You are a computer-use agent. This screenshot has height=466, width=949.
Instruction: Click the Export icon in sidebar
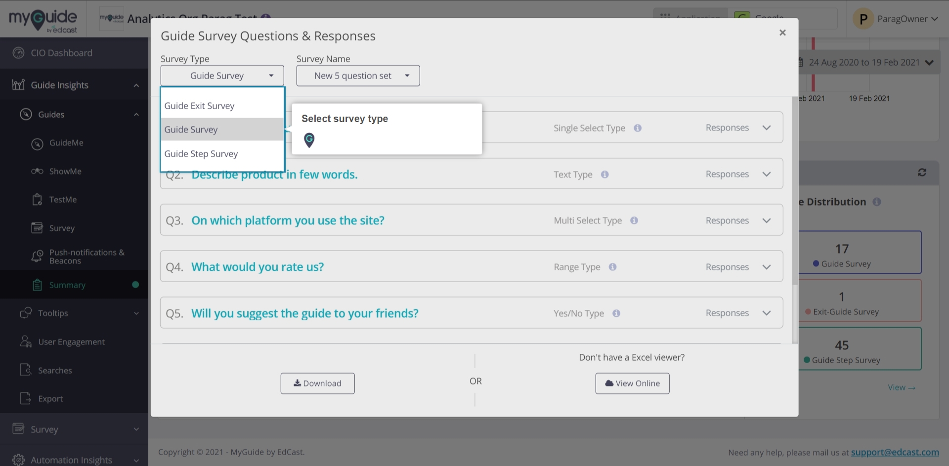tap(26, 398)
